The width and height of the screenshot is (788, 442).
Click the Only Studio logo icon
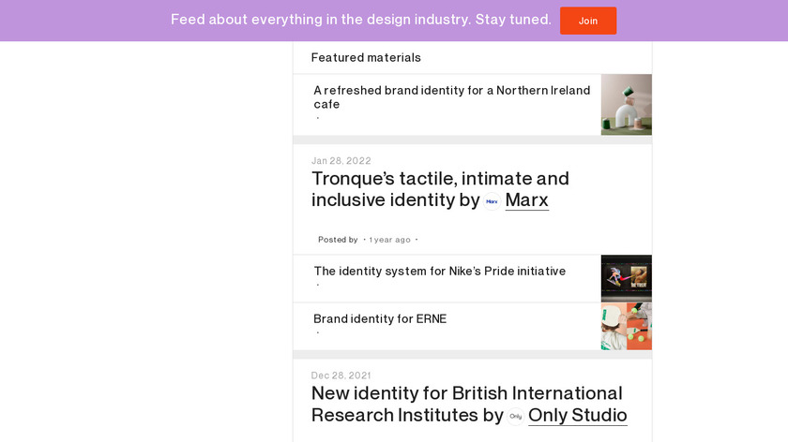[x=516, y=416]
